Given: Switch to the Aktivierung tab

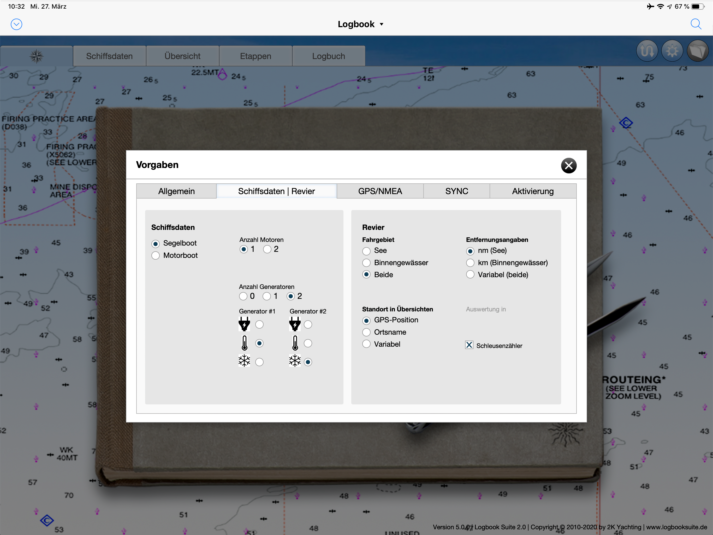Looking at the screenshot, I should coord(533,191).
